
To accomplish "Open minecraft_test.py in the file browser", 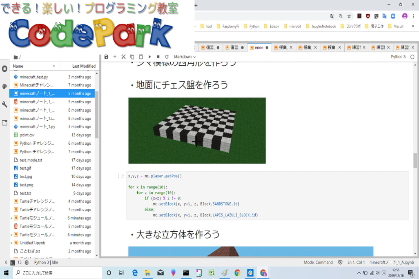I will point(33,77).
